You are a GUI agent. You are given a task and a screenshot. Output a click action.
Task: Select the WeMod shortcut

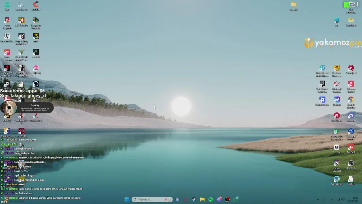click(x=337, y=101)
